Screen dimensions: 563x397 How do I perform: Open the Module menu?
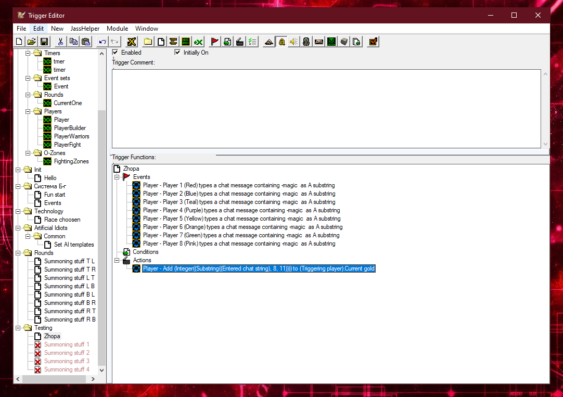tap(117, 29)
